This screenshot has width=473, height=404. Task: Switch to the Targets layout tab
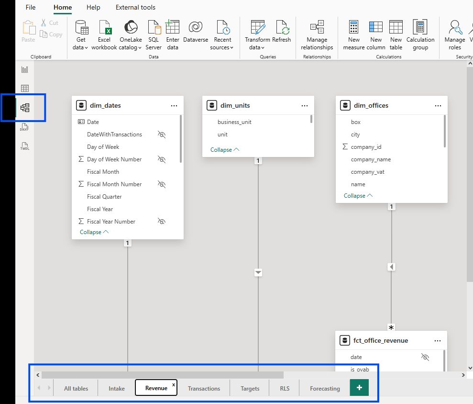(x=250, y=388)
